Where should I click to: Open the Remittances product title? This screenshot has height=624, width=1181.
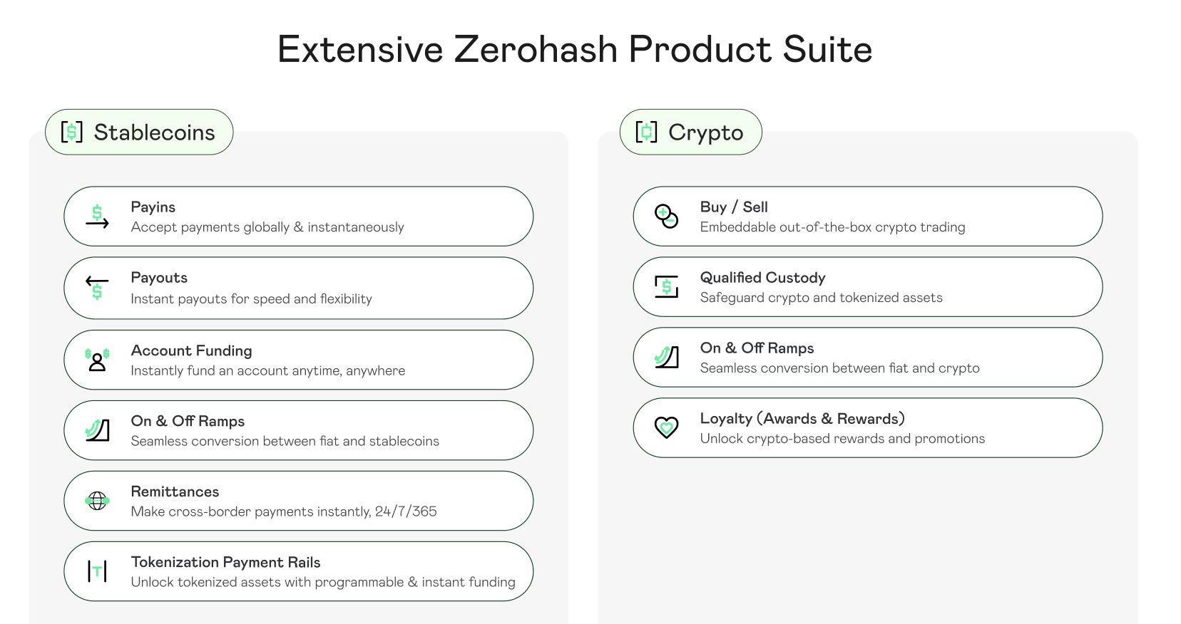(175, 492)
